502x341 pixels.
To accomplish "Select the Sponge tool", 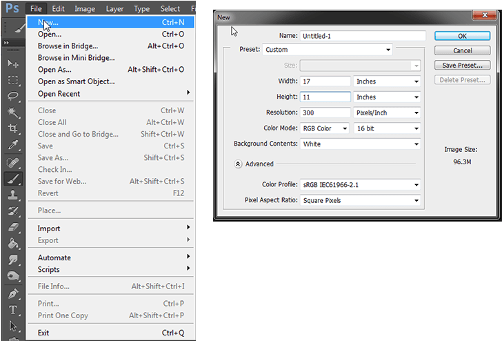I will tap(13, 275).
